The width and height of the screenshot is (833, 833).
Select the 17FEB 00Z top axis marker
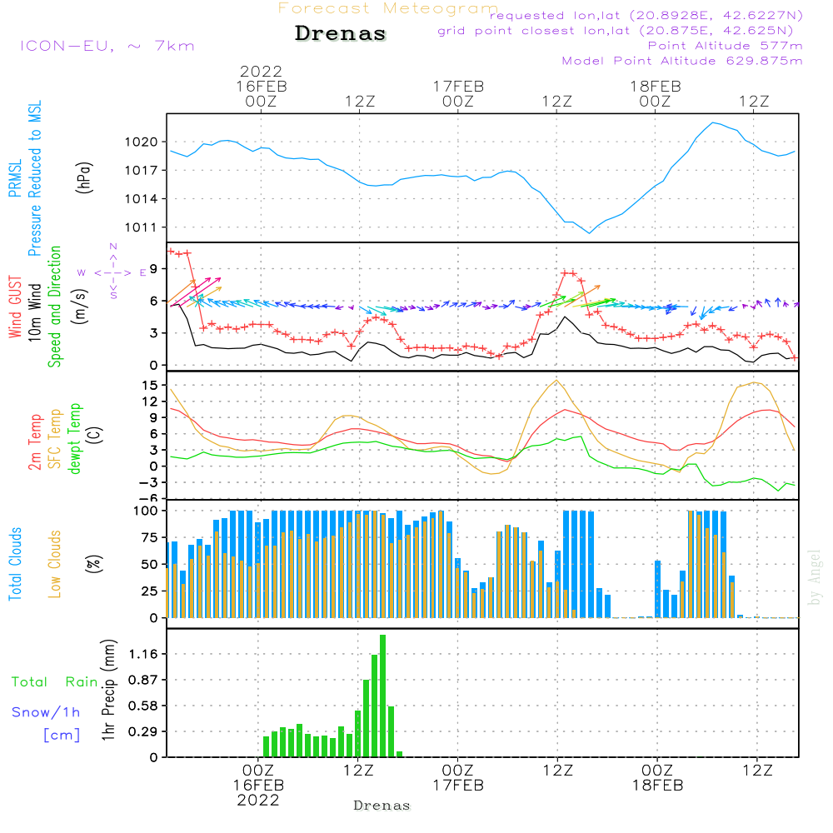pos(458,93)
